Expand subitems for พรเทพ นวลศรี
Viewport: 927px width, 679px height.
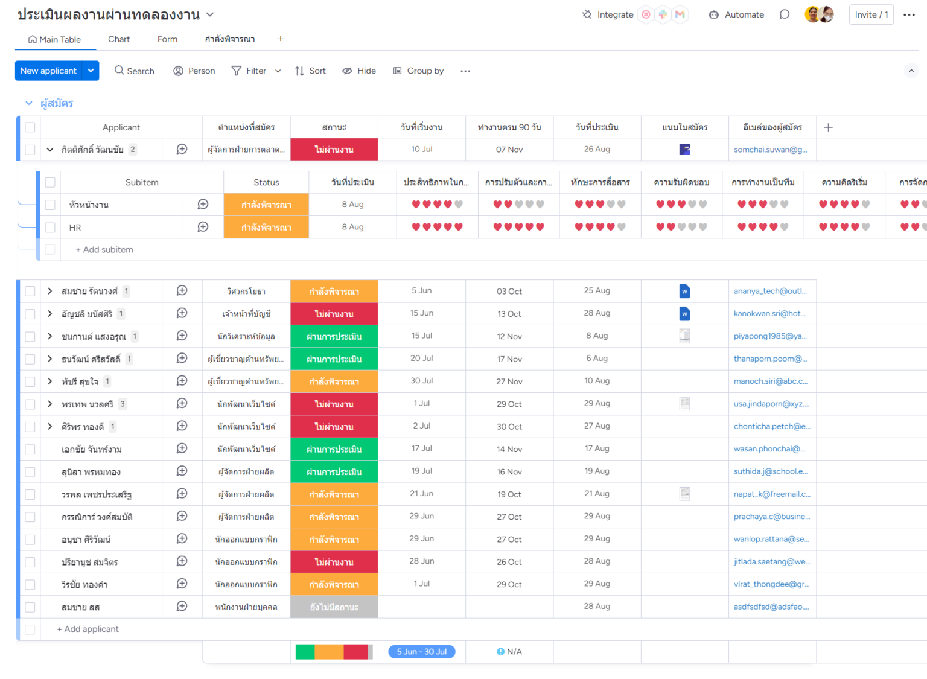50,404
